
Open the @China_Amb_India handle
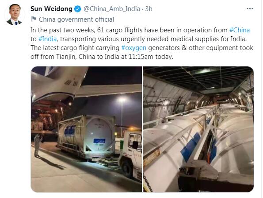112,9
